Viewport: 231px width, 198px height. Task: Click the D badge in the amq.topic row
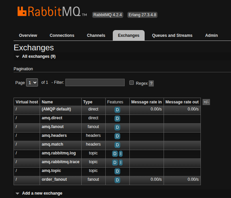[117, 171]
